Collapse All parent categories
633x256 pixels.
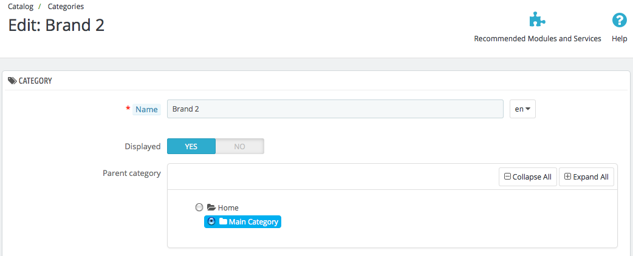coord(528,177)
